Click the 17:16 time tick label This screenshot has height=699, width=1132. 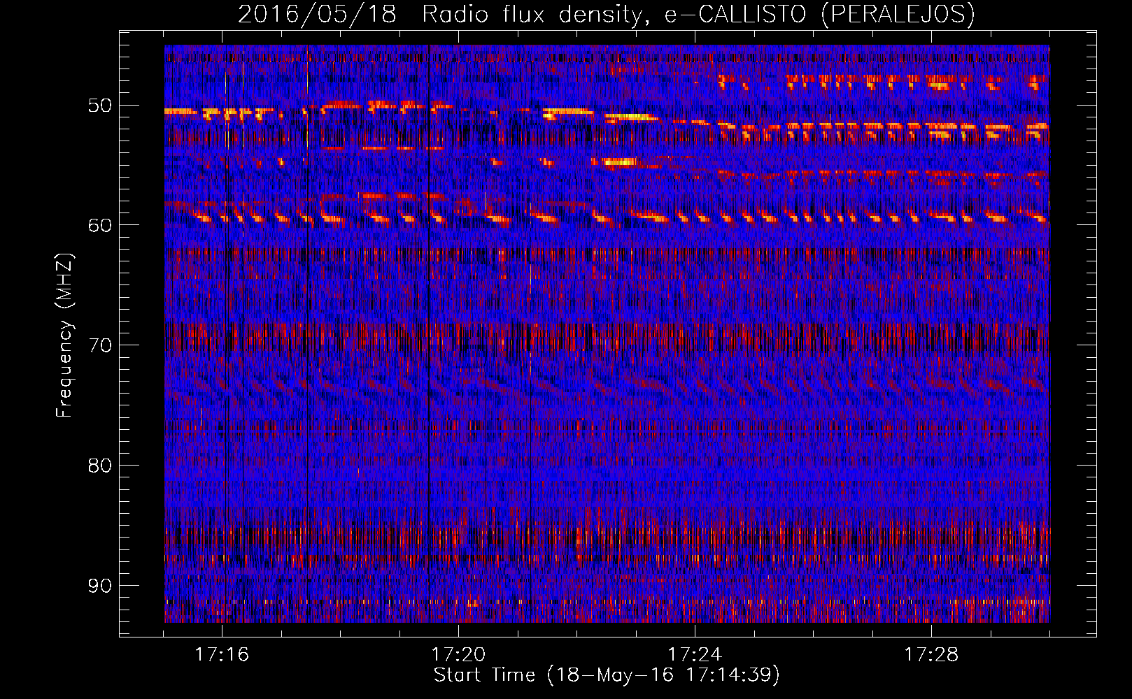(222, 655)
